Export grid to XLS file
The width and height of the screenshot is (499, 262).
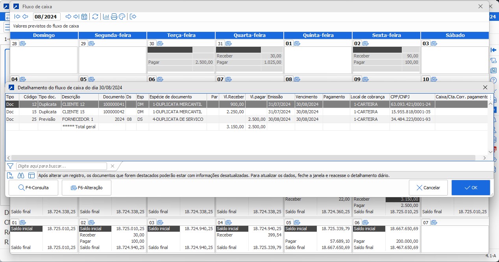(x=11, y=175)
